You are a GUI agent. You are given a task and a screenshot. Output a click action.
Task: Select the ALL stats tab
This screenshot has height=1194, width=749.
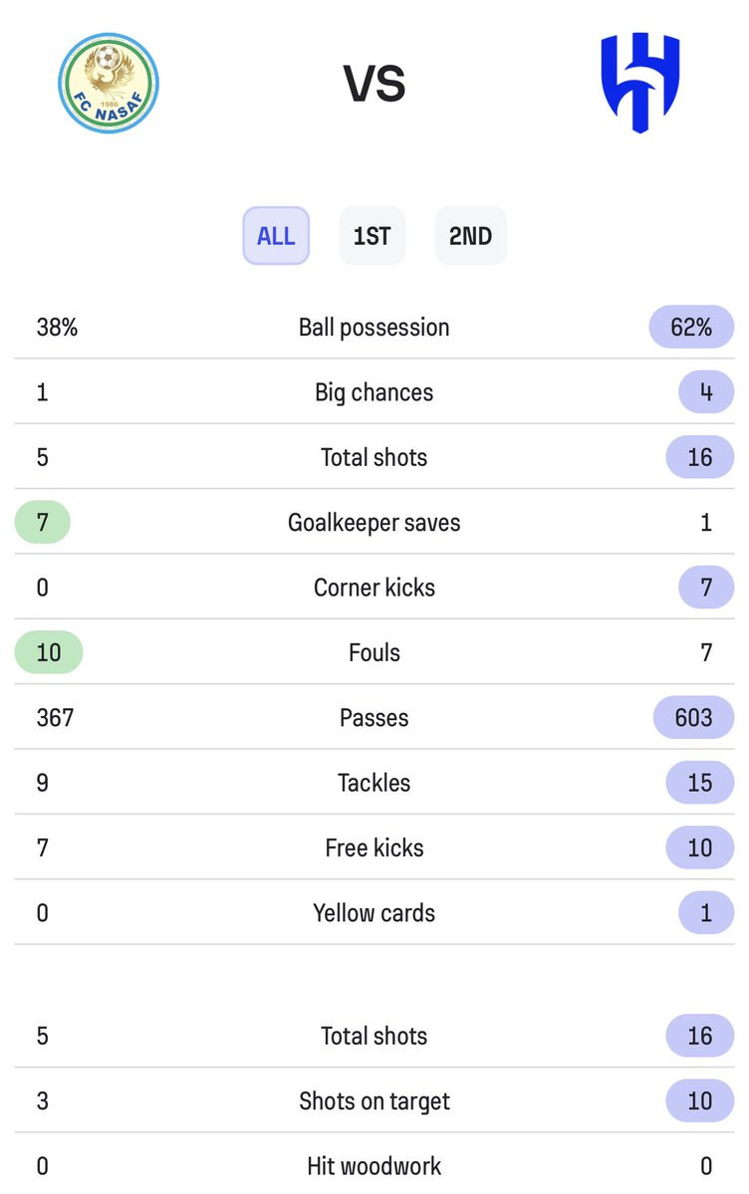click(x=276, y=236)
